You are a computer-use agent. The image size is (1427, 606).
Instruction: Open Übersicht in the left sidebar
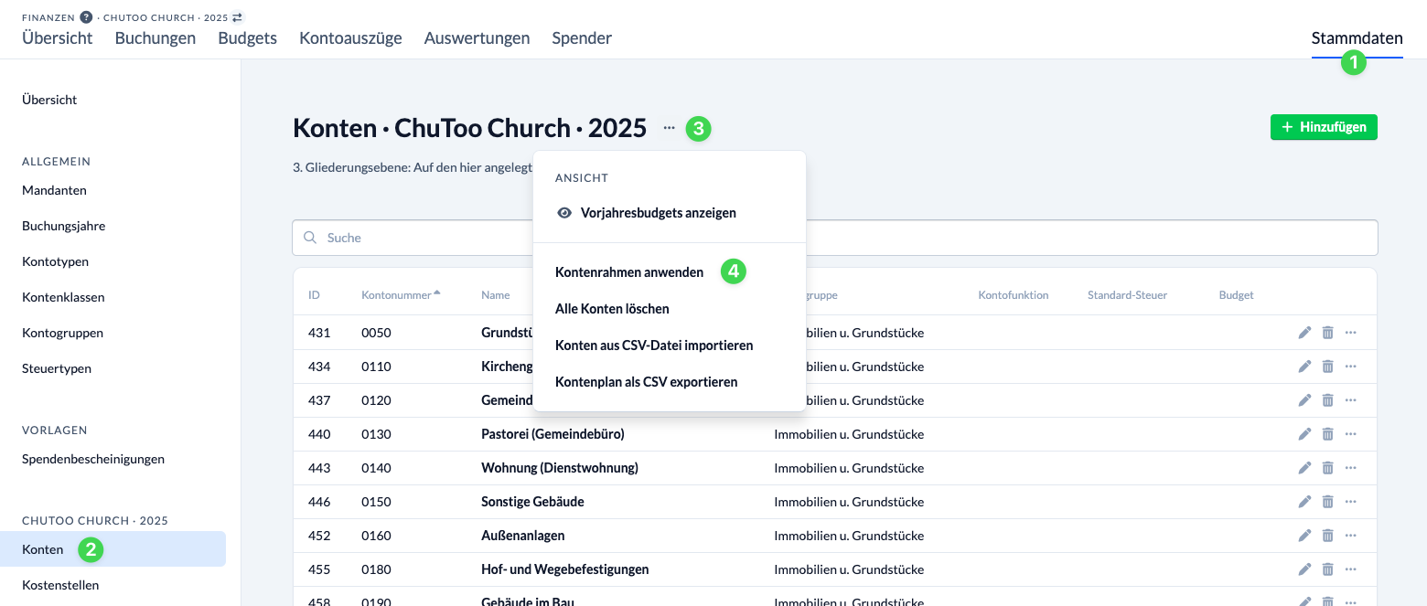[49, 100]
